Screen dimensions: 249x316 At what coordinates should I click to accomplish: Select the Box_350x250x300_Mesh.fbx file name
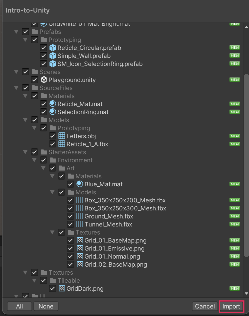coord(125,208)
